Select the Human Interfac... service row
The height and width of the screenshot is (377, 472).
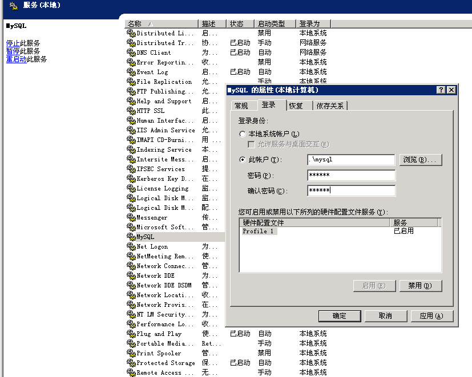point(175,120)
